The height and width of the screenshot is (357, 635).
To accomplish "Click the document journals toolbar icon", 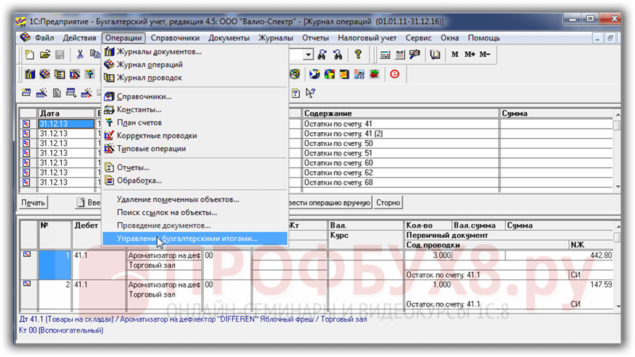I will tap(30, 74).
